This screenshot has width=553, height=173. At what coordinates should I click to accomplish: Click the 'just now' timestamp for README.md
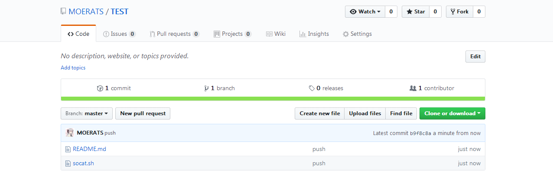469,149
